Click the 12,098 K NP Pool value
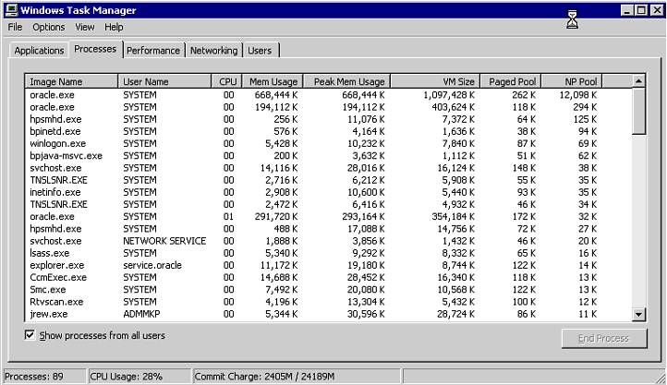Screen dimensions: 667x385 pos(578,95)
